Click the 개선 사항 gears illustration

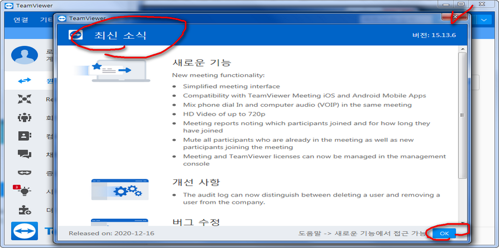[x=120, y=189]
